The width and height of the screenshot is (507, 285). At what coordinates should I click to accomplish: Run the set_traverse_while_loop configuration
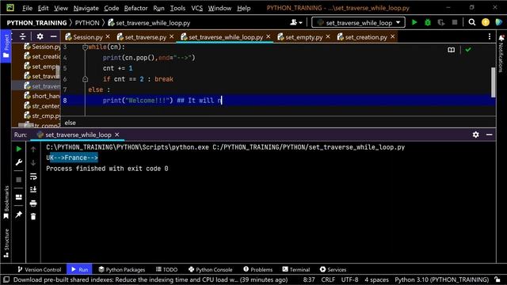pos(414,22)
